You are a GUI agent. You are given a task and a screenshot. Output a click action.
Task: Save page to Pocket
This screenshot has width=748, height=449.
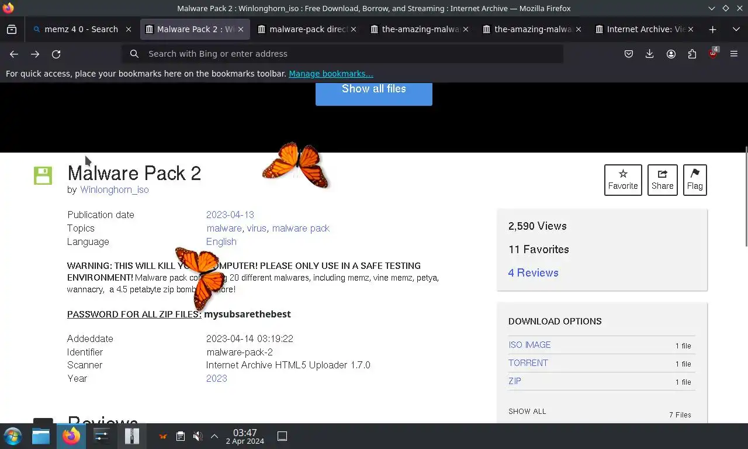pos(629,54)
